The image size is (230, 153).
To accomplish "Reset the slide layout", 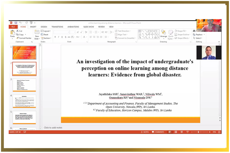I will coord(44,35).
